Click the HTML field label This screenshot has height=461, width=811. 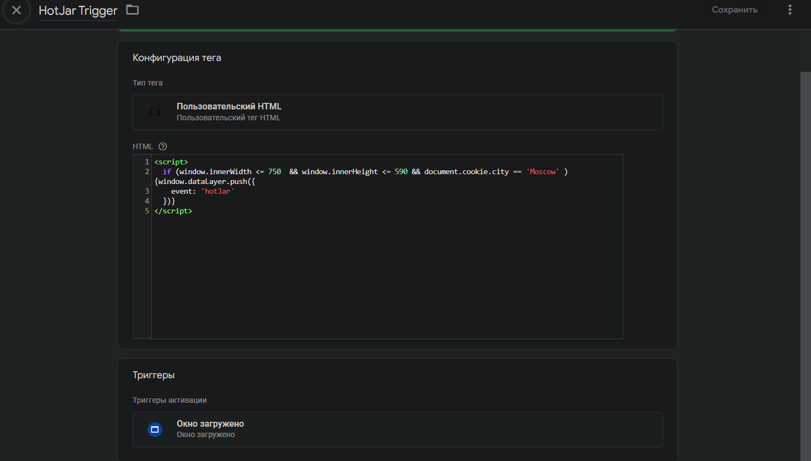pyautogui.click(x=143, y=146)
